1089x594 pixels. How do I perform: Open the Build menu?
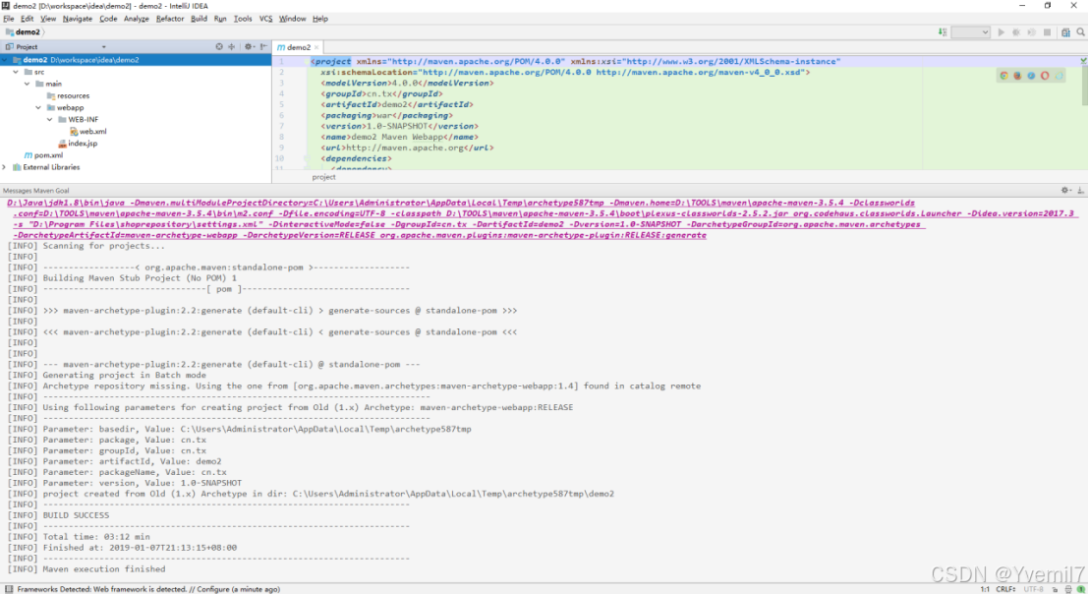click(199, 19)
